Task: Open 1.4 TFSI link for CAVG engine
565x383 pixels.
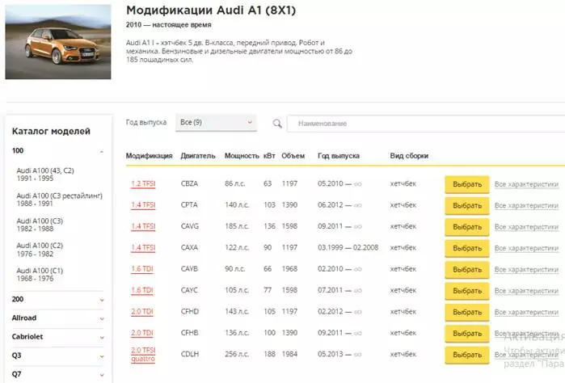Action: tap(143, 226)
